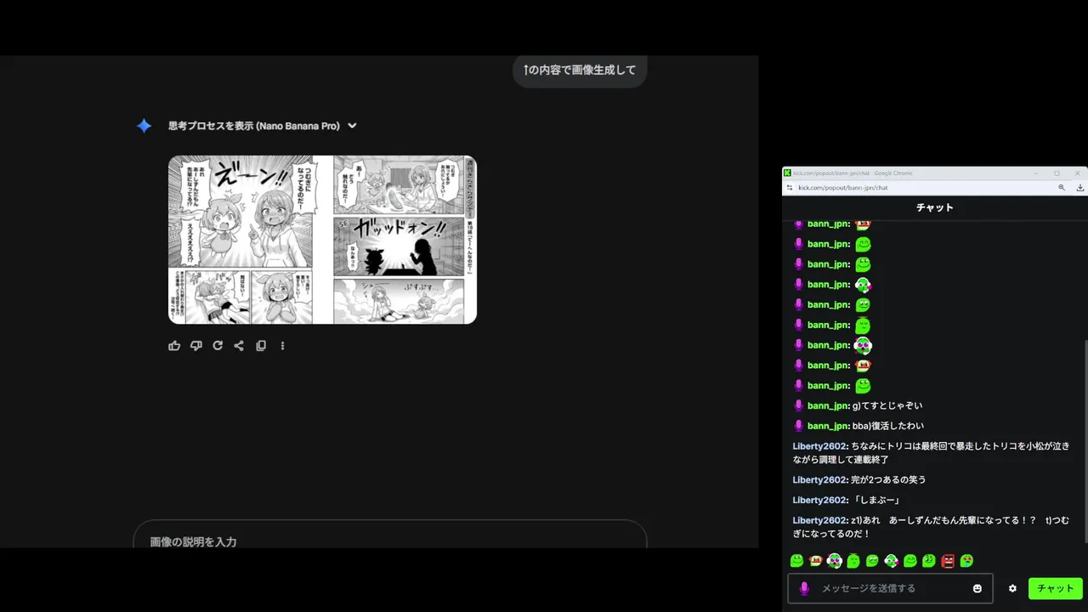Click bann_jpn username on g)てすとじゃぞい message

coord(829,405)
